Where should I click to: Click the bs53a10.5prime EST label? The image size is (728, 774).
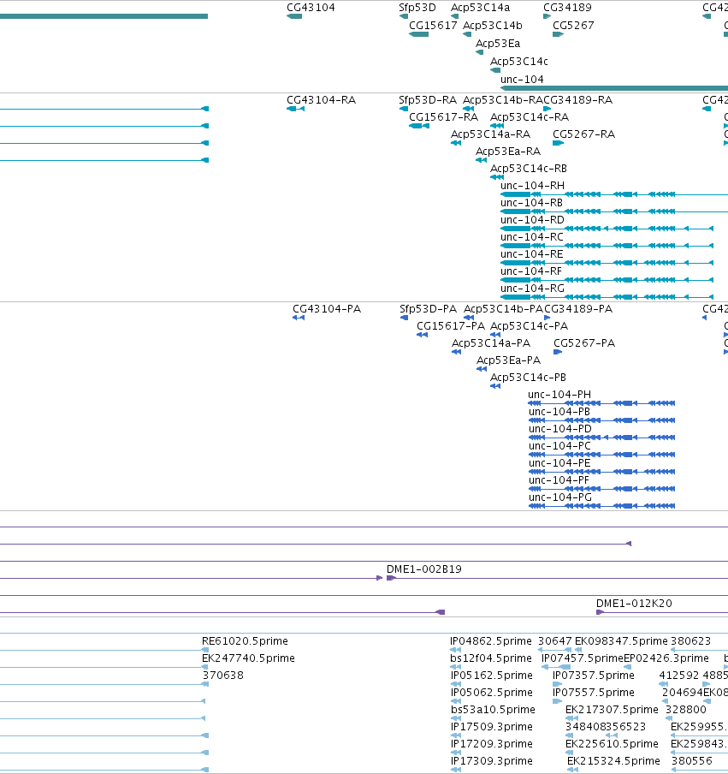click(x=493, y=709)
